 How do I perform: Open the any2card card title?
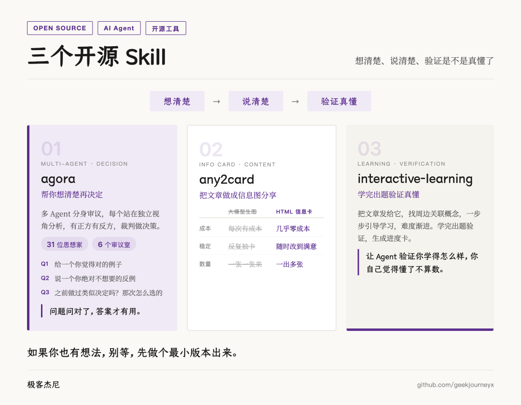pos(227,179)
